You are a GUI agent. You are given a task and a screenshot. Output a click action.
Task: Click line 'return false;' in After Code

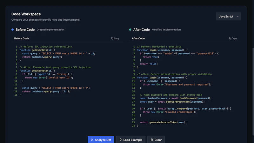tap(149, 64)
